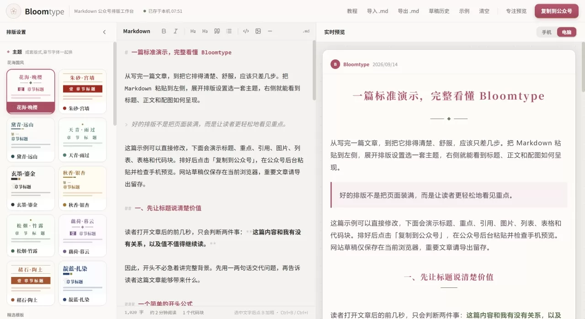The height and width of the screenshot is (319, 585).
Task: Choose 导入 .md from top bar
Action: pyautogui.click(x=378, y=11)
